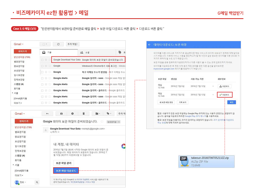The height and width of the screenshot is (190, 254).
Task: Remove 받은편지함 label tag from message
Action: [x=119, y=122]
